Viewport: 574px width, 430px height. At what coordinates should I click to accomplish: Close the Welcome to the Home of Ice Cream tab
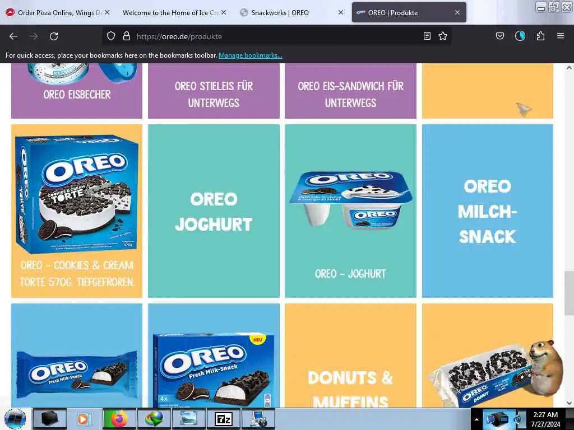click(x=224, y=12)
